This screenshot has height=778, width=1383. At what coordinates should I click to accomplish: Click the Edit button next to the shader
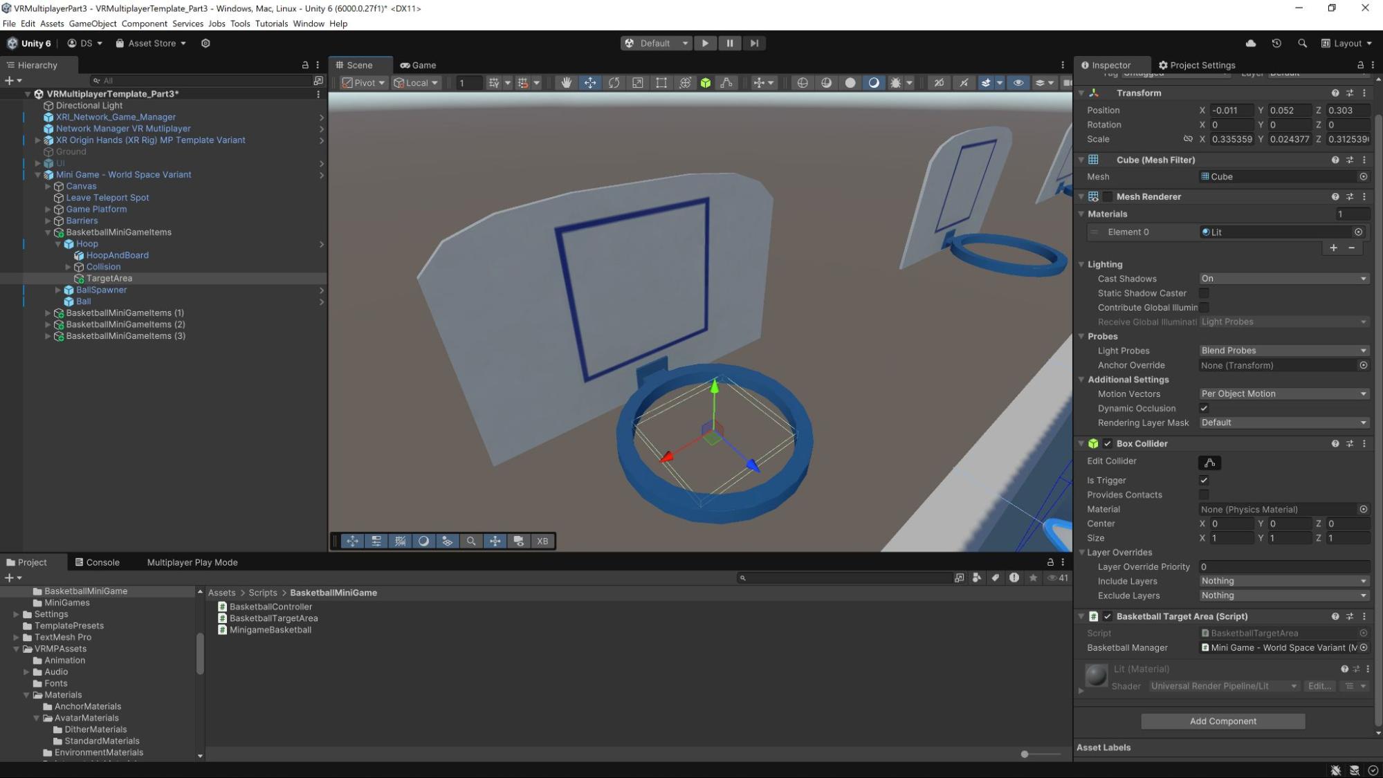[1319, 686]
